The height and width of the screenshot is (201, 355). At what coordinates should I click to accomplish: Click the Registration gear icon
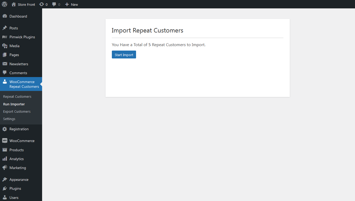click(5, 129)
